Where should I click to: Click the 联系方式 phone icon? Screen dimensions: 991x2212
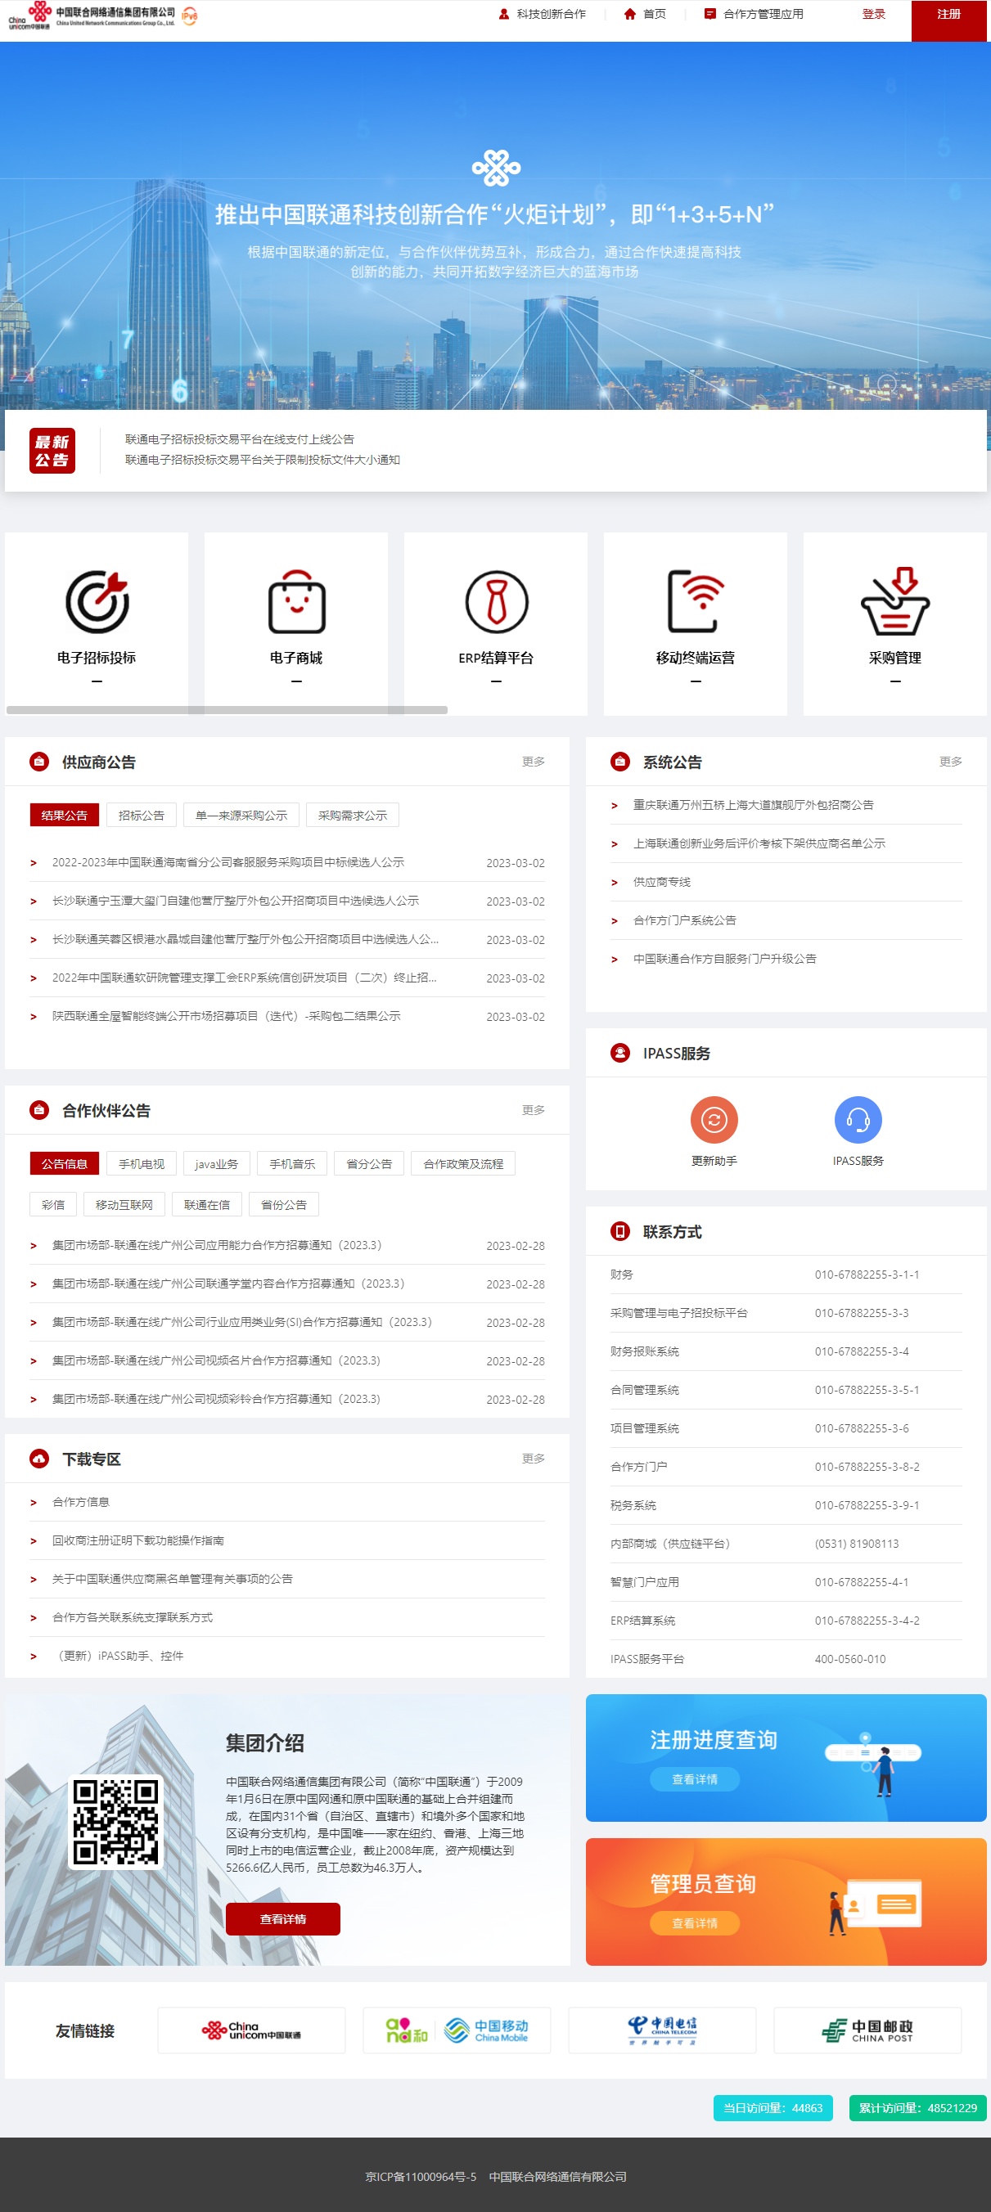click(x=620, y=1231)
